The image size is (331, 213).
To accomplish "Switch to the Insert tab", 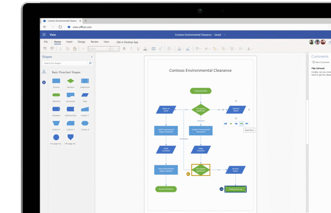I will 69,42.
